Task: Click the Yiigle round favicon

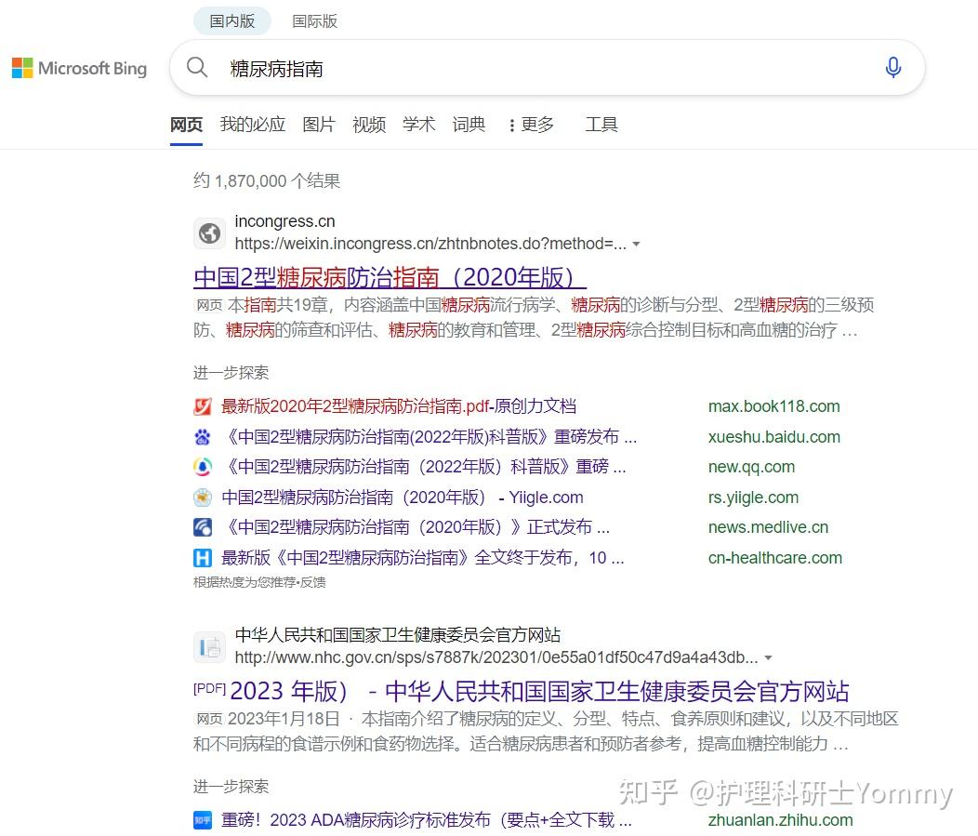Action: [x=203, y=498]
